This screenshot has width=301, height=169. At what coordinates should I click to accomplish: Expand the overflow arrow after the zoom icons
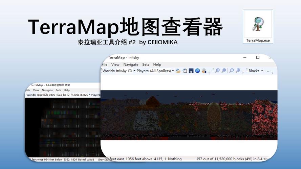point(243,72)
